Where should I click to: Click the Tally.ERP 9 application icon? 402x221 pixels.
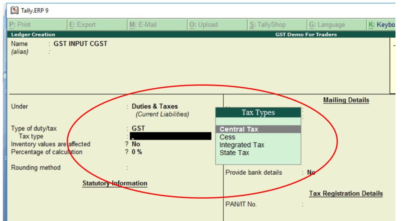pos(15,11)
